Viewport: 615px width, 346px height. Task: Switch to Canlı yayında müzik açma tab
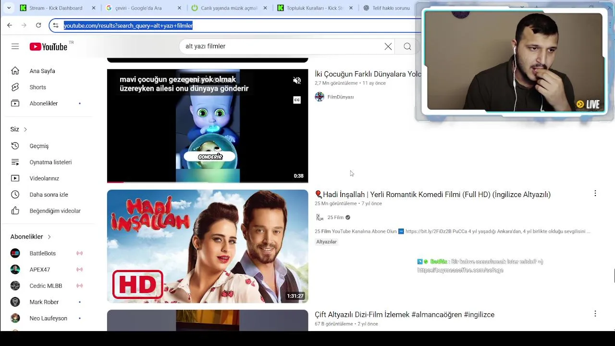(228, 8)
